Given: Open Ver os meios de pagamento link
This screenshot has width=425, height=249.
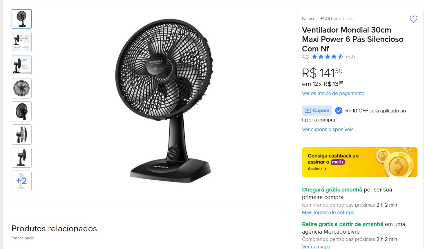Looking at the screenshot, I should tap(333, 93).
